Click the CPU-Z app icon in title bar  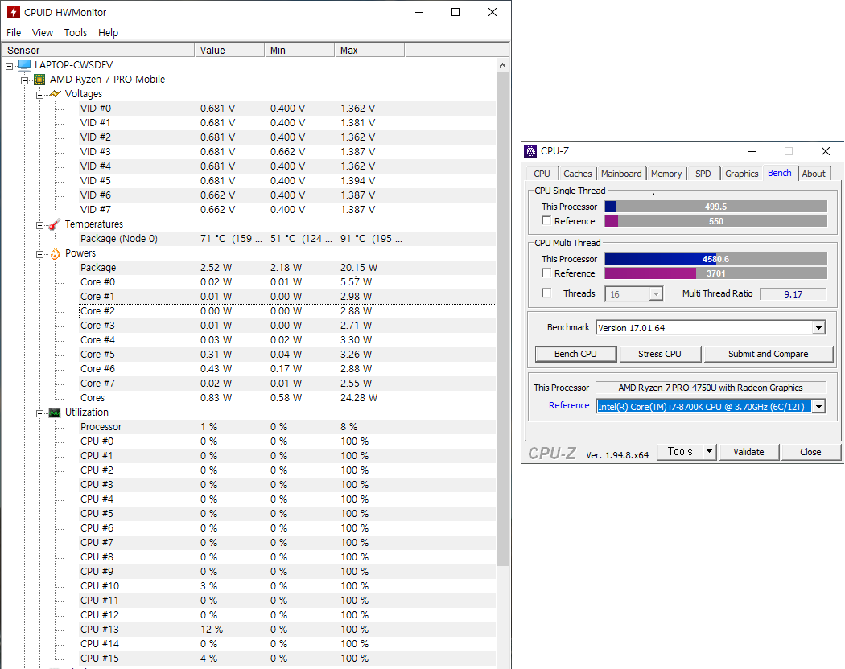(531, 151)
